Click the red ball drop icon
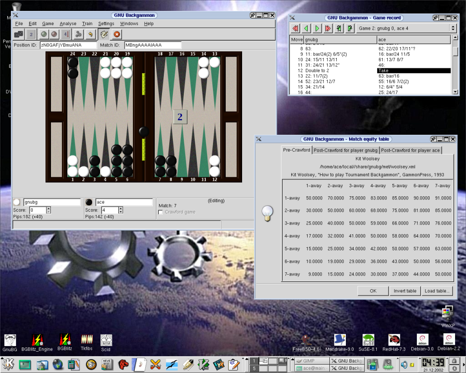Image resolution: width=466 pixels, height=373 pixels. tap(54, 35)
